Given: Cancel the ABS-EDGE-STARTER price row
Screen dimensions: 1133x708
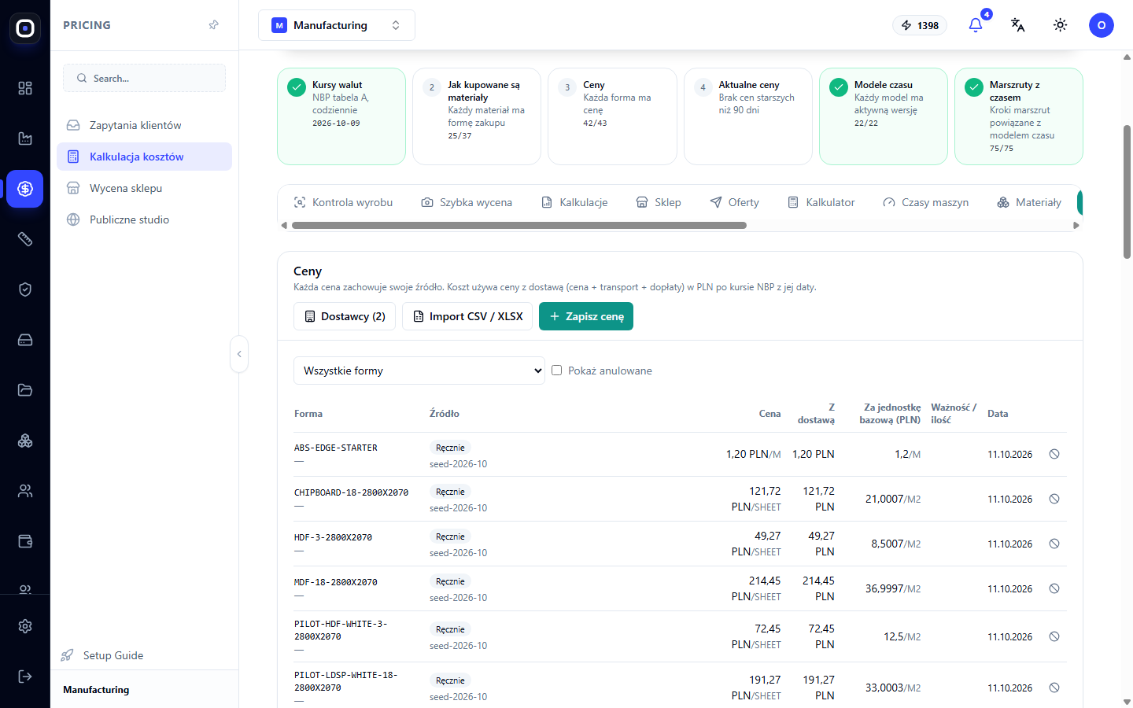Looking at the screenshot, I should tap(1054, 454).
